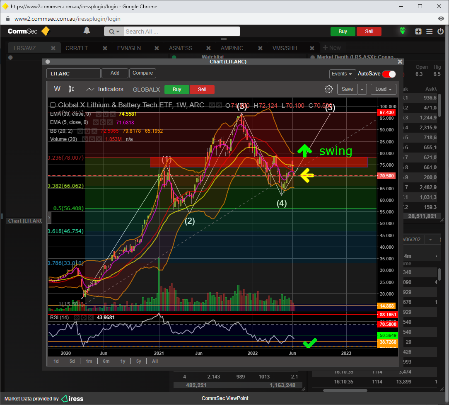Click the green lightbulb hints icon

402,31
